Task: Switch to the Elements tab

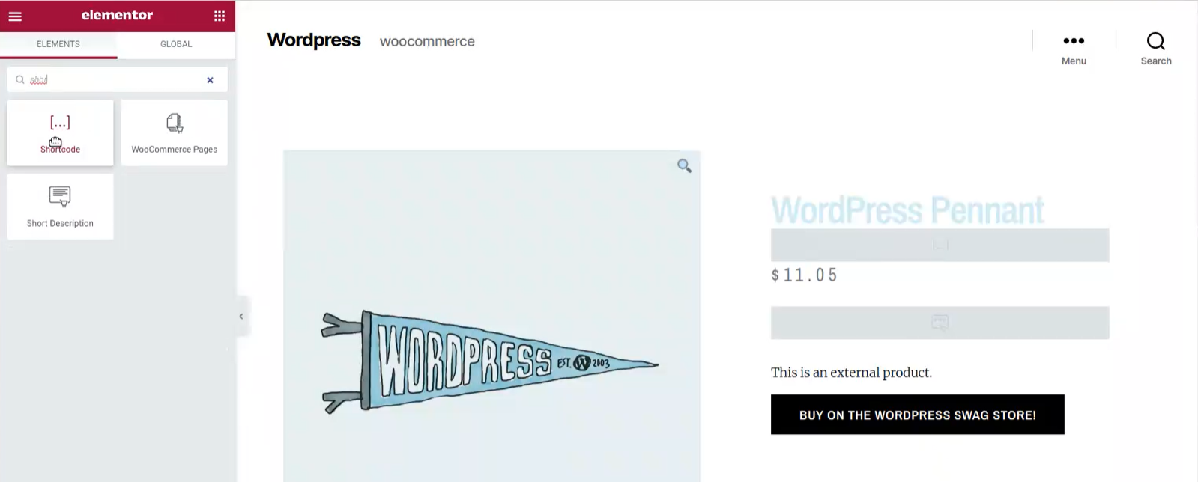Action: pyautogui.click(x=58, y=44)
